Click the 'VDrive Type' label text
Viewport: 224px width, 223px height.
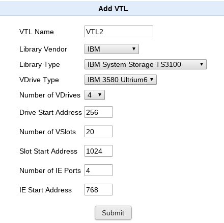point(39,80)
